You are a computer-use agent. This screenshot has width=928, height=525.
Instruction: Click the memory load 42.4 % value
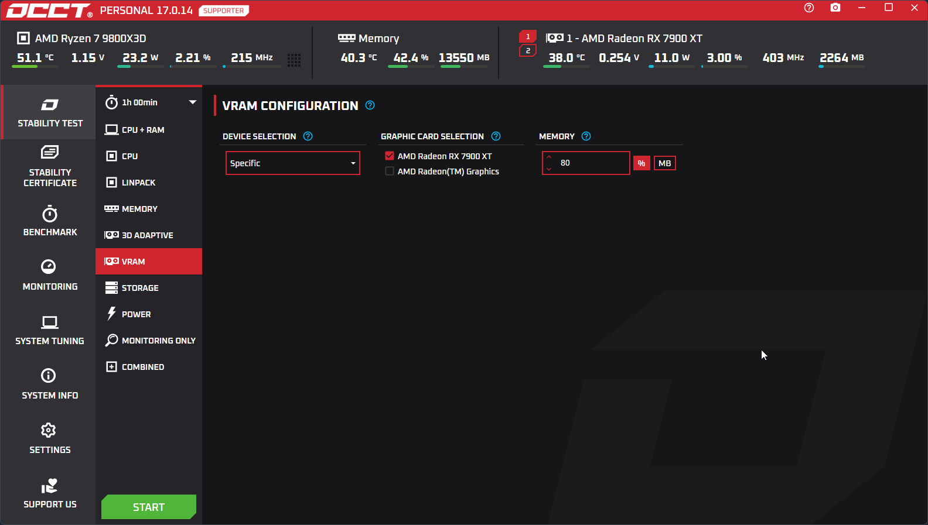(411, 57)
